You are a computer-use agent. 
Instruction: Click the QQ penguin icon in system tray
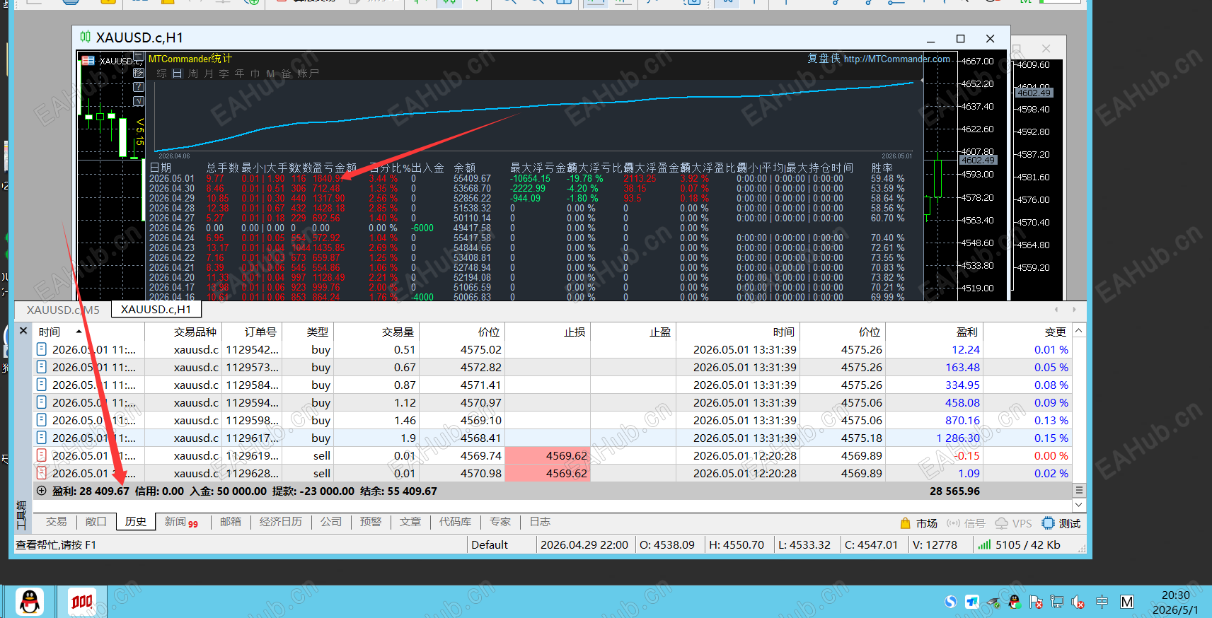click(1015, 602)
